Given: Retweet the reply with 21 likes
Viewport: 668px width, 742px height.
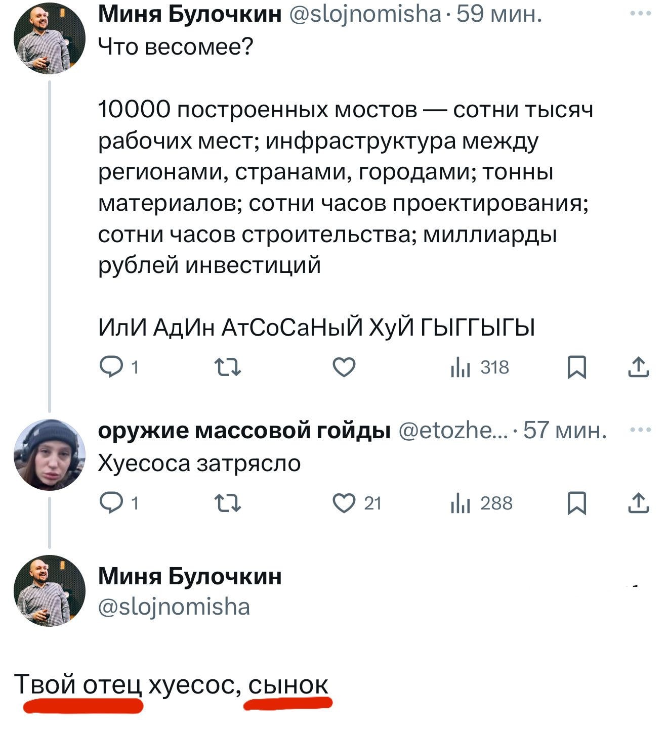Looking at the screenshot, I should pos(228,503).
